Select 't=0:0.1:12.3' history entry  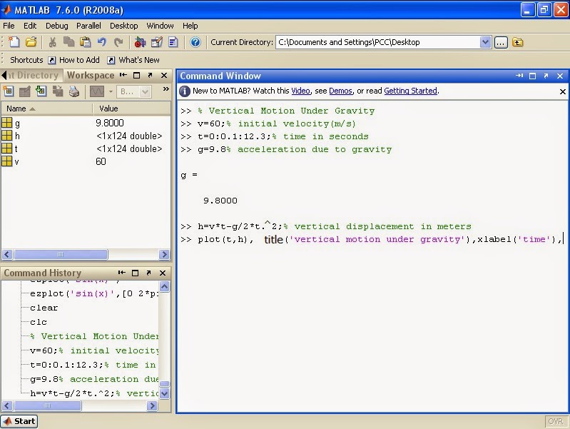pos(93,365)
